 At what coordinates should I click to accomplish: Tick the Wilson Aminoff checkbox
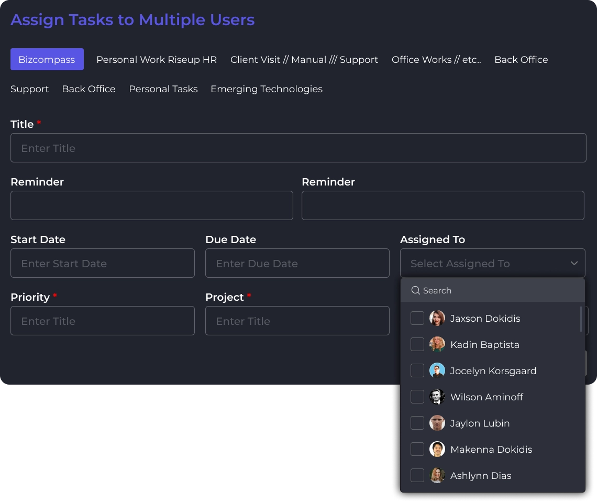[417, 397]
